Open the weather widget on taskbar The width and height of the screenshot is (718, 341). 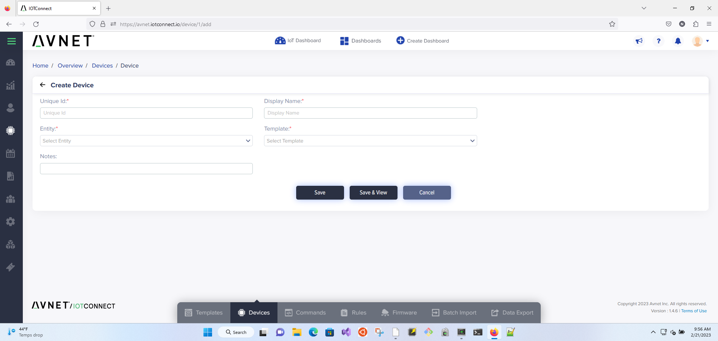pyautogui.click(x=25, y=332)
